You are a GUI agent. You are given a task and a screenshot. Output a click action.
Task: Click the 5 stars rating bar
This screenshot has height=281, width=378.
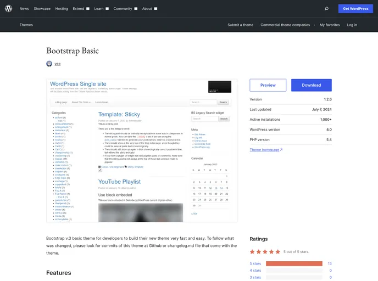(x=294, y=263)
